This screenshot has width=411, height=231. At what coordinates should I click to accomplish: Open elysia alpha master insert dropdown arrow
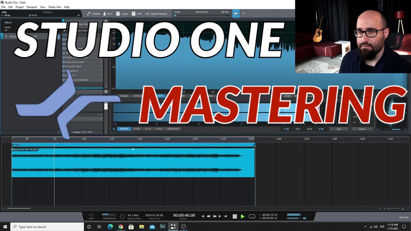101,62
